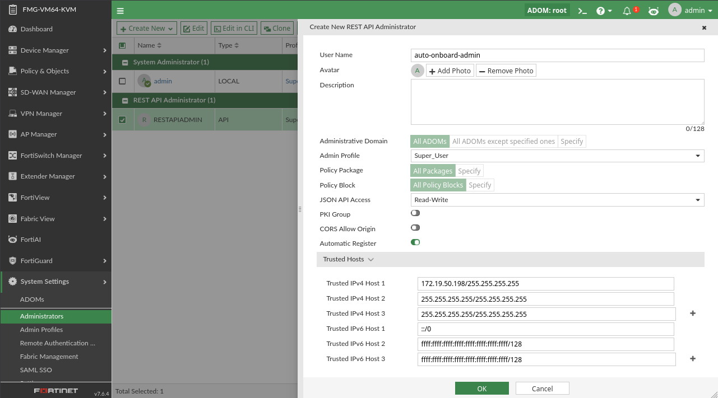Viewport: 718px width, 398px height.
Task: Click the Add Photo button
Action: [450, 71]
